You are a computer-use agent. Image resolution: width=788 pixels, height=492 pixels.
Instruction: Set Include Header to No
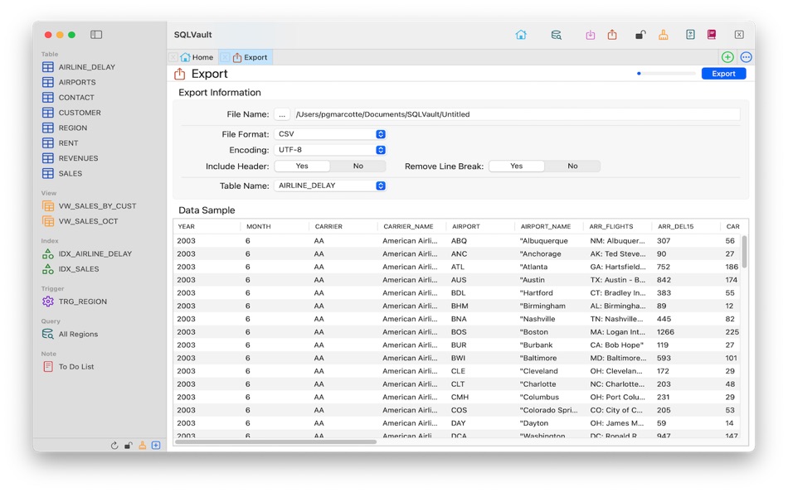pos(358,166)
